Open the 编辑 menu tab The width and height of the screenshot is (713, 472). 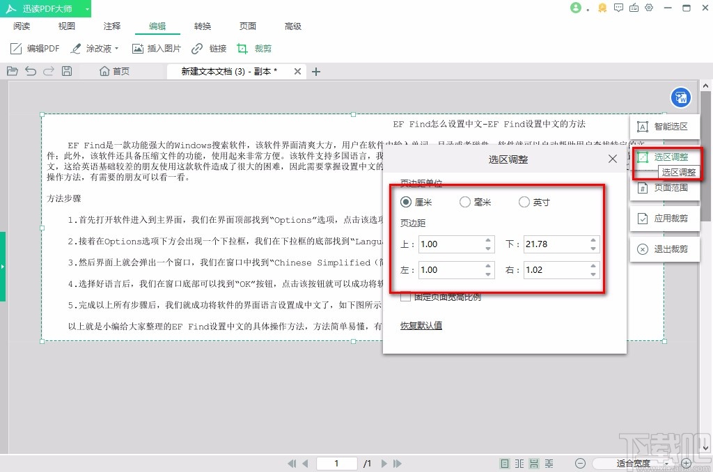tap(157, 26)
